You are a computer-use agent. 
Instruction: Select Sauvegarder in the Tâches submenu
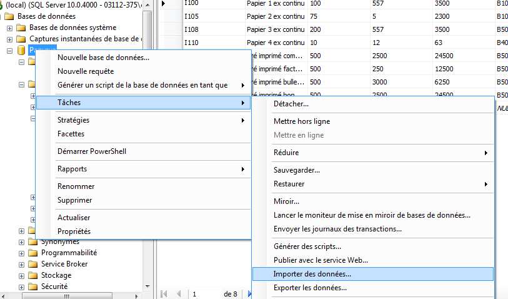click(x=297, y=170)
